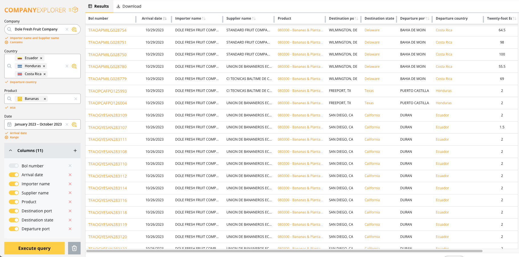Click the magnifier icon in the Product field

tap(9, 98)
